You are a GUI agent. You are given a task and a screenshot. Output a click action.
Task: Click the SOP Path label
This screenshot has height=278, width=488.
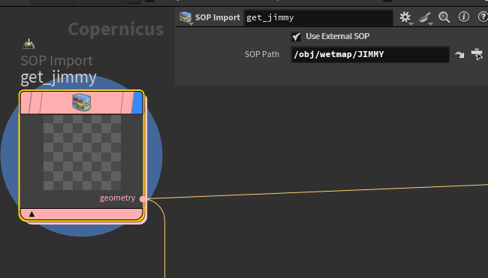[262, 55]
